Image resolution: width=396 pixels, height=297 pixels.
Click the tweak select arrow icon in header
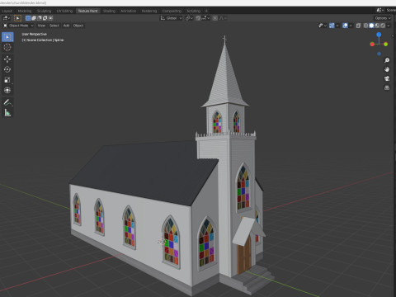coord(17,18)
